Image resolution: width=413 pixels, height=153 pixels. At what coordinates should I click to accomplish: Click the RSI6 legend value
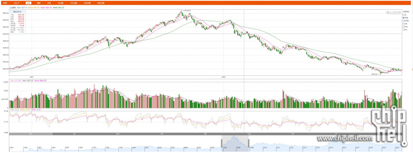[x=15, y=110]
